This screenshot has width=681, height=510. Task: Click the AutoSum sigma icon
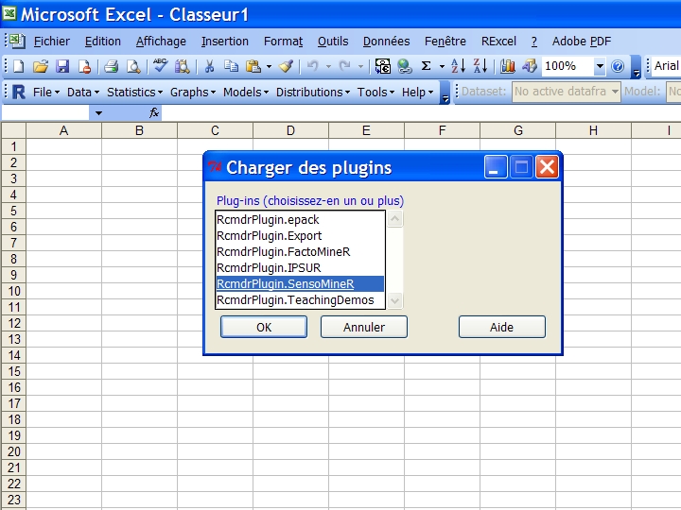click(x=426, y=66)
